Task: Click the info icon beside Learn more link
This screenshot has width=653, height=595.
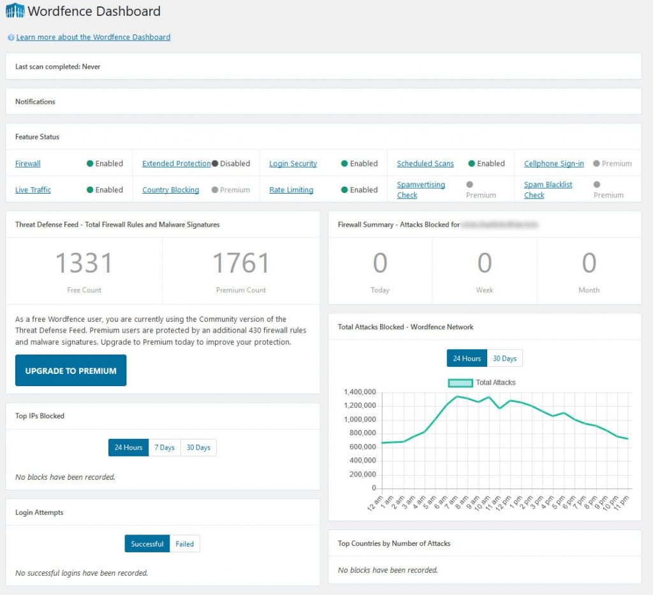Action: pos(11,38)
